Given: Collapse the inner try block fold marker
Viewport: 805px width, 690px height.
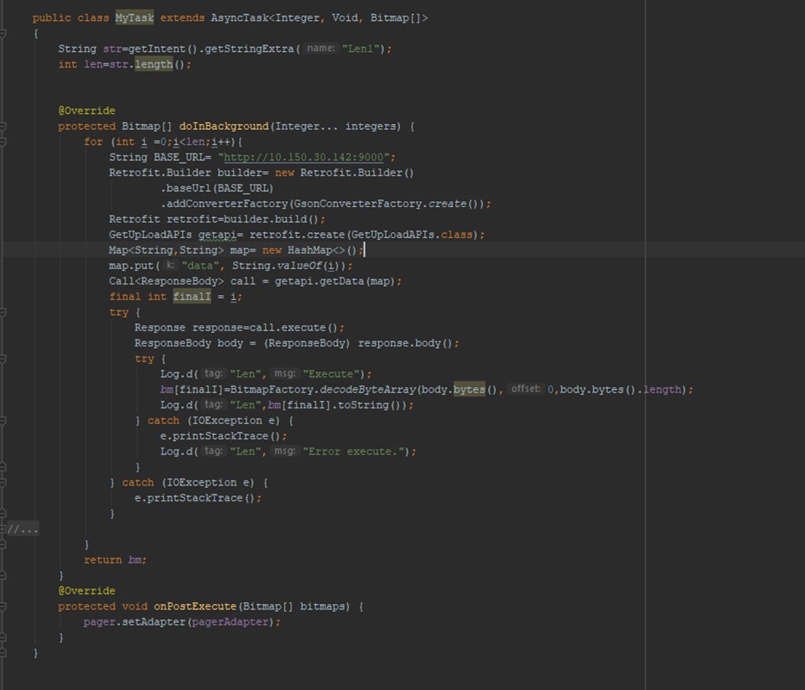Looking at the screenshot, I should coord(3,358).
